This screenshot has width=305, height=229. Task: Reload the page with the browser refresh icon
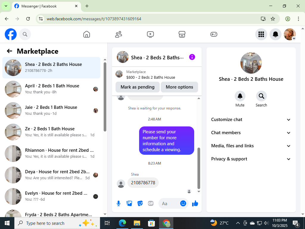pos(28,19)
